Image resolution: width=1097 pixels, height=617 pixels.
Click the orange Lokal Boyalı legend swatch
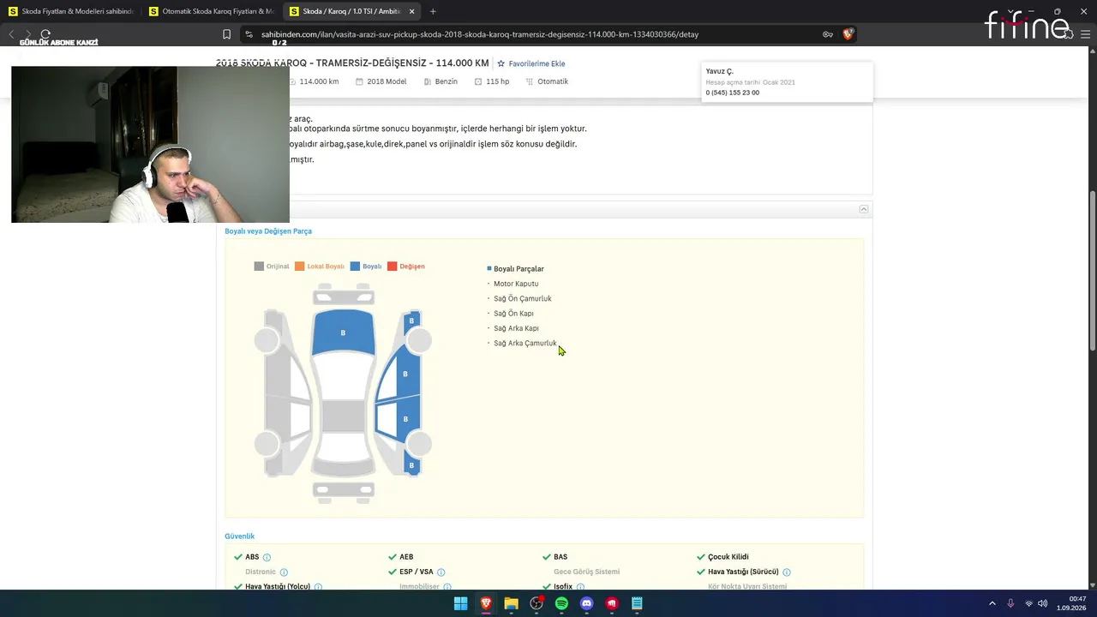(300, 267)
